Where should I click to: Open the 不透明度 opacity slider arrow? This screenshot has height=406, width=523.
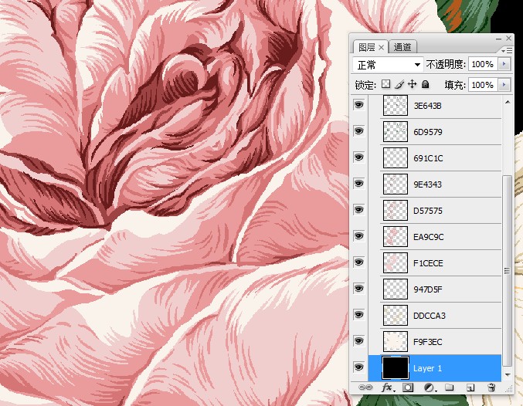504,63
